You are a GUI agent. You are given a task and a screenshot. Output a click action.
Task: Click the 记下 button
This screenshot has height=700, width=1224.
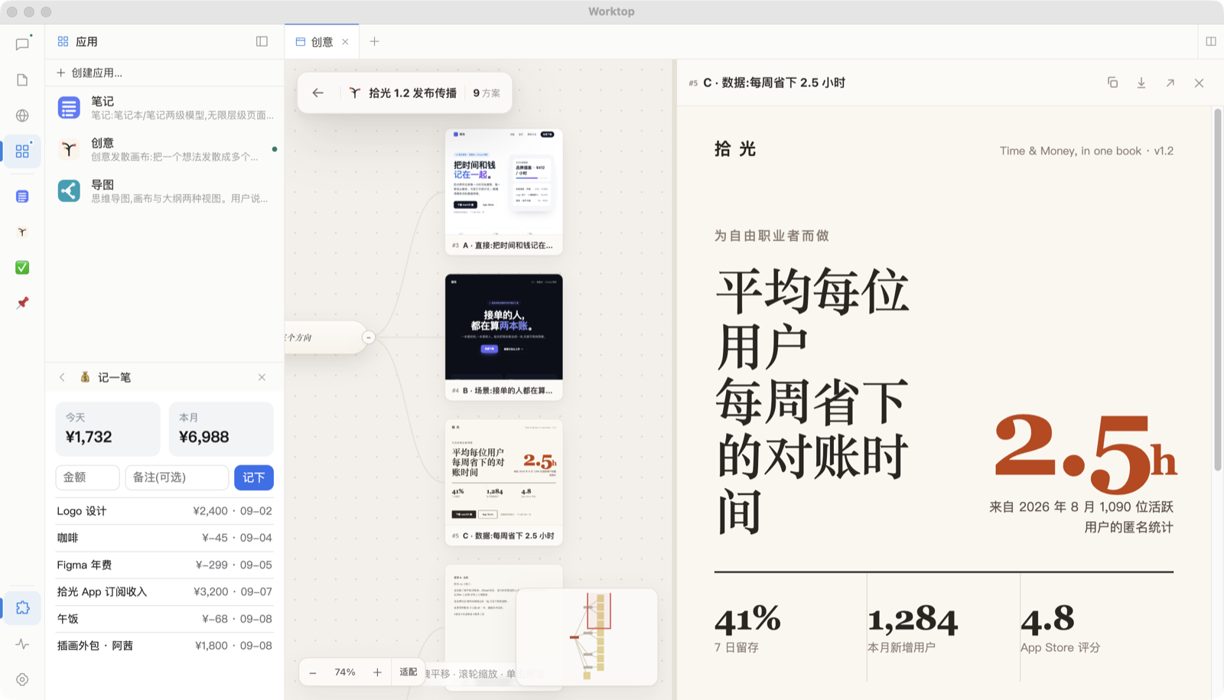tap(254, 477)
